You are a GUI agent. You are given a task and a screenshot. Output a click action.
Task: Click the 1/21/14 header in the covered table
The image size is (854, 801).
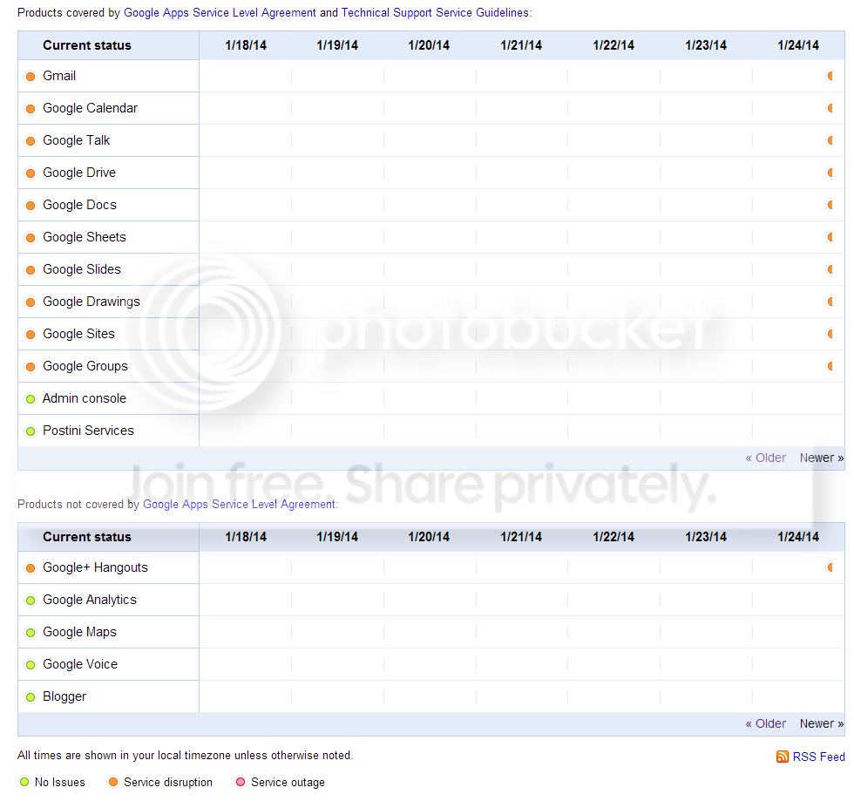(521, 45)
